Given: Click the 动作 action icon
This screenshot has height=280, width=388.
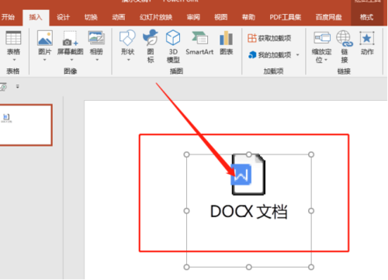Looking at the screenshot, I should (x=367, y=38).
